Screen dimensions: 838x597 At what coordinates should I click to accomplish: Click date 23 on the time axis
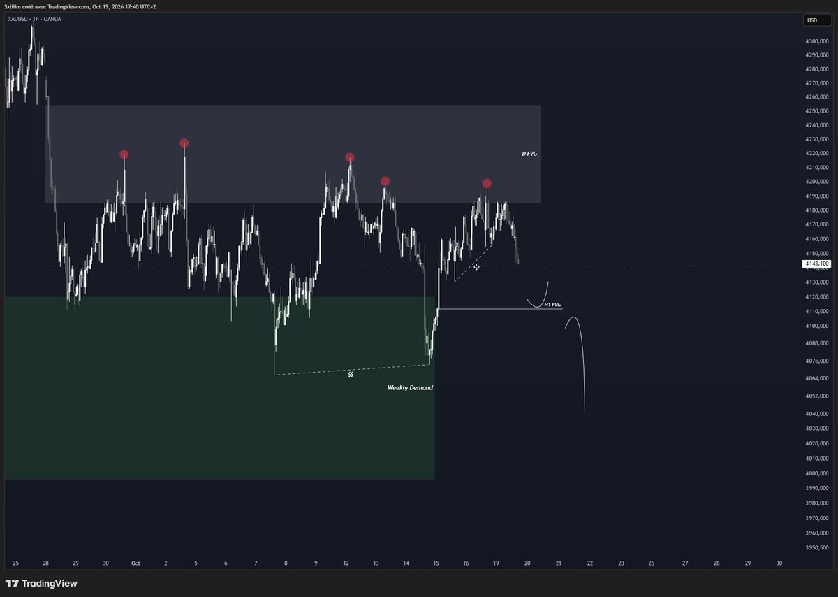pos(622,563)
